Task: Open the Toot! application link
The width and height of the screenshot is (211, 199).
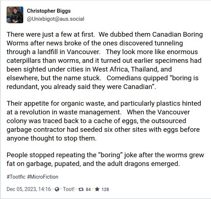Action: 69,189
